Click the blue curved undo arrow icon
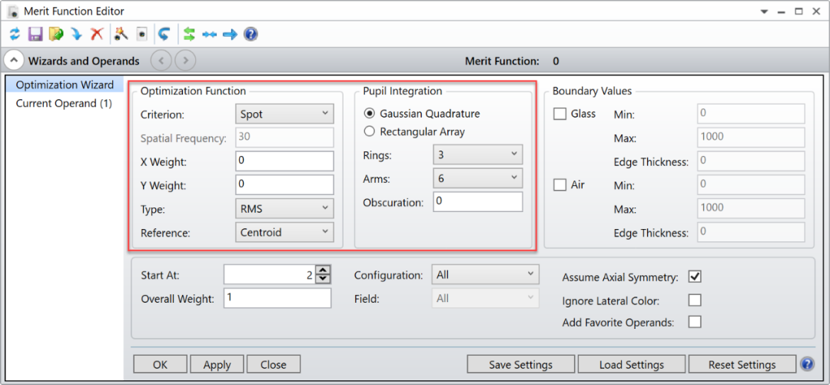 [164, 35]
